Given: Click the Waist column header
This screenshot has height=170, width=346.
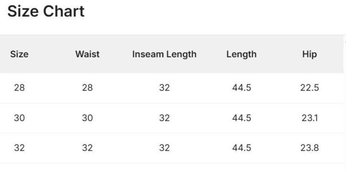Looking at the screenshot, I should tap(87, 54).
